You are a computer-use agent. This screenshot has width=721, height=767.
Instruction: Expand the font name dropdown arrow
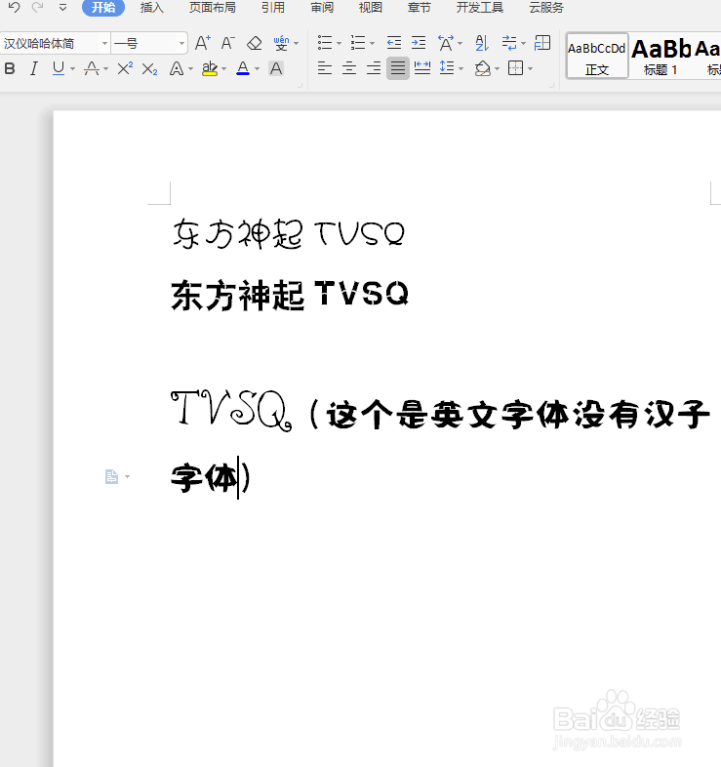(104, 44)
